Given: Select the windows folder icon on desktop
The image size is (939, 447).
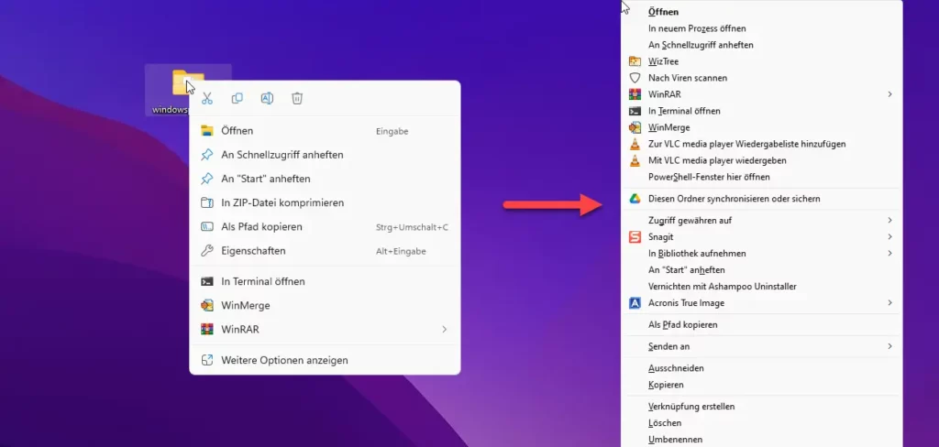Looking at the screenshot, I should tap(187, 82).
